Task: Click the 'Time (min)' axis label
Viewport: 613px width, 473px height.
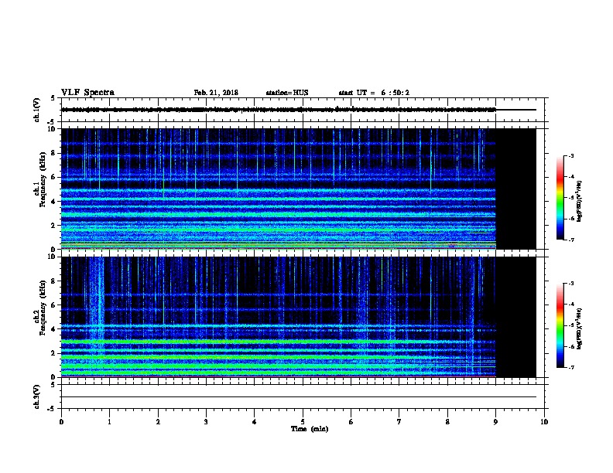Action: pos(310,429)
